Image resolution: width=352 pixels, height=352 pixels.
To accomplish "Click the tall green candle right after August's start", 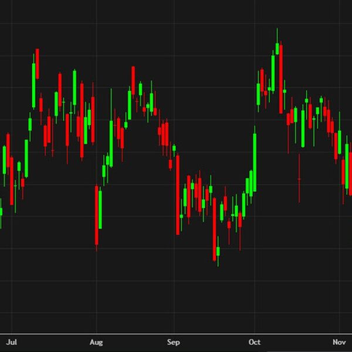I will point(100,209).
